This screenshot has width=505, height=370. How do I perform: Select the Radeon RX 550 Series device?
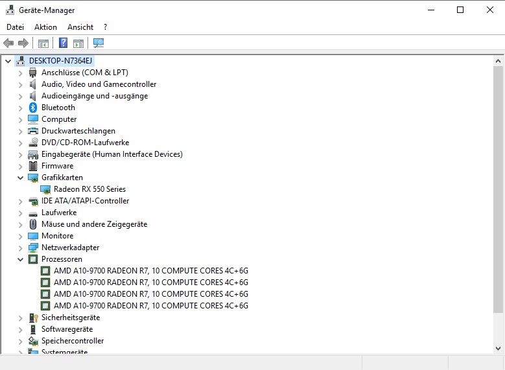[x=89, y=189]
